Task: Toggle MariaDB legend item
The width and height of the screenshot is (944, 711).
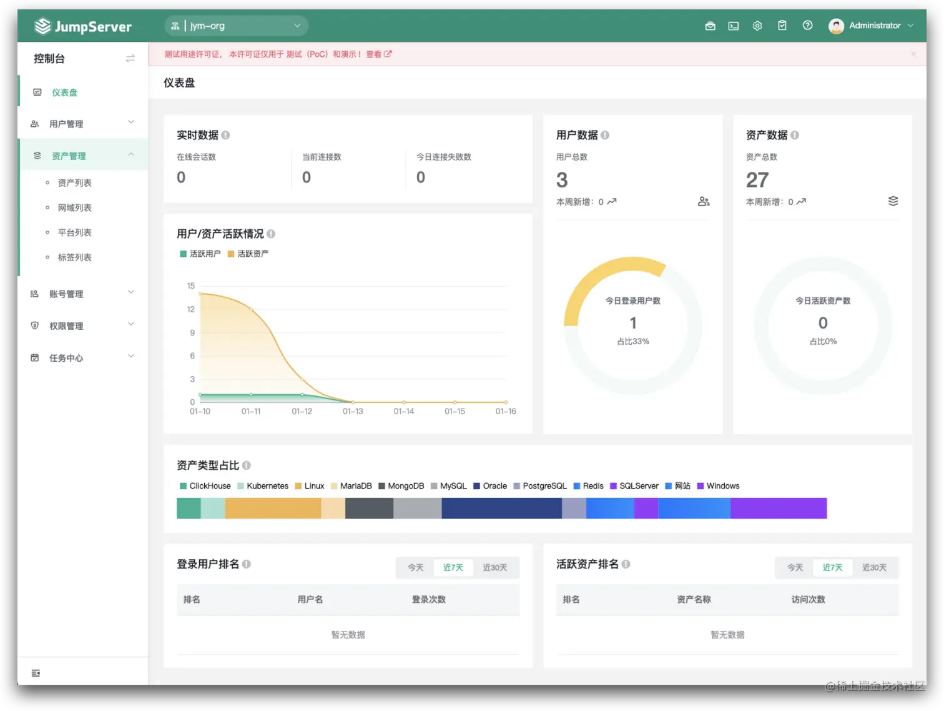Action: coord(352,486)
